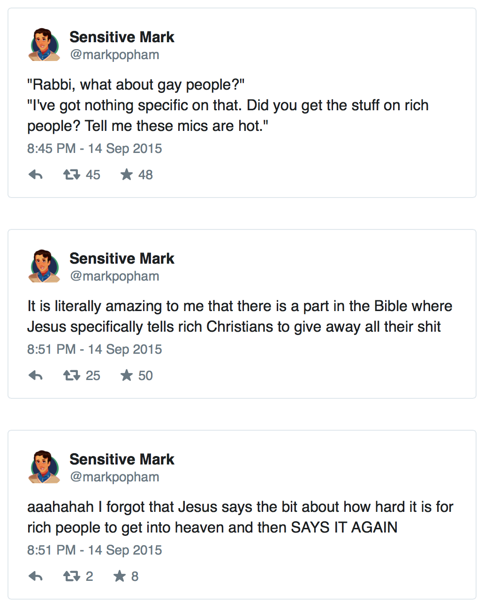Reply to the "Rabbi, what about gay people" tweet
This screenshot has width=485, height=609.
(x=36, y=175)
